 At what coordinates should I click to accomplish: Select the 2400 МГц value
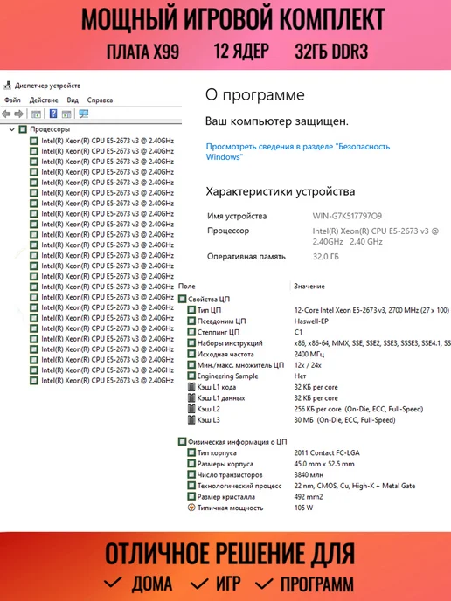point(309,354)
